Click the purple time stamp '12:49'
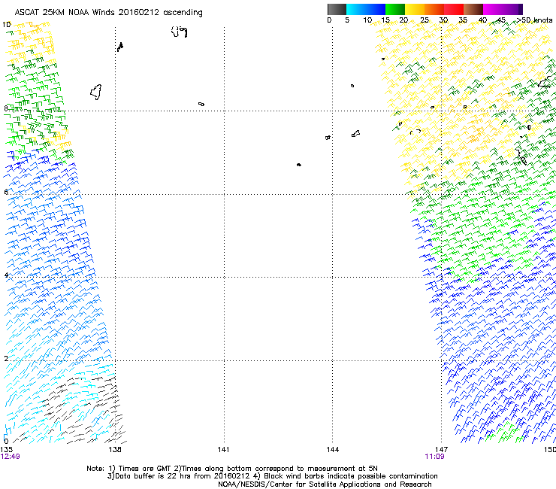This screenshot has width=556, height=489. point(10,457)
